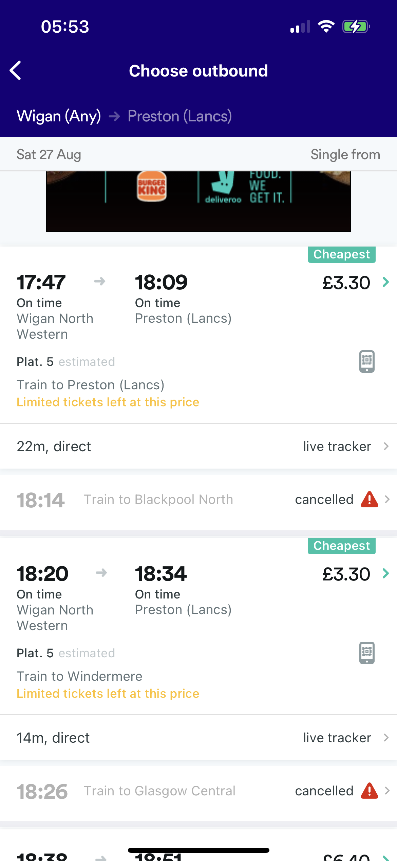Tap red warning icon on 18:26 train
Image resolution: width=397 pixels, height=861 pixels.
coord(369,791)
